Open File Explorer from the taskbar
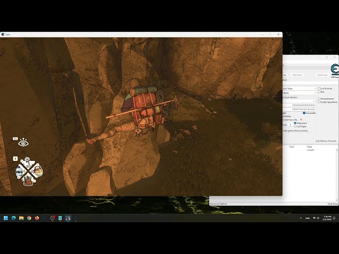This screenshot has height=254, width=339. [21, 218]
